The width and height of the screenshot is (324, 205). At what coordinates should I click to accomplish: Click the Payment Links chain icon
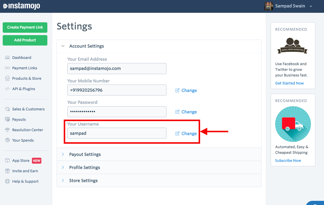[7, 68]
